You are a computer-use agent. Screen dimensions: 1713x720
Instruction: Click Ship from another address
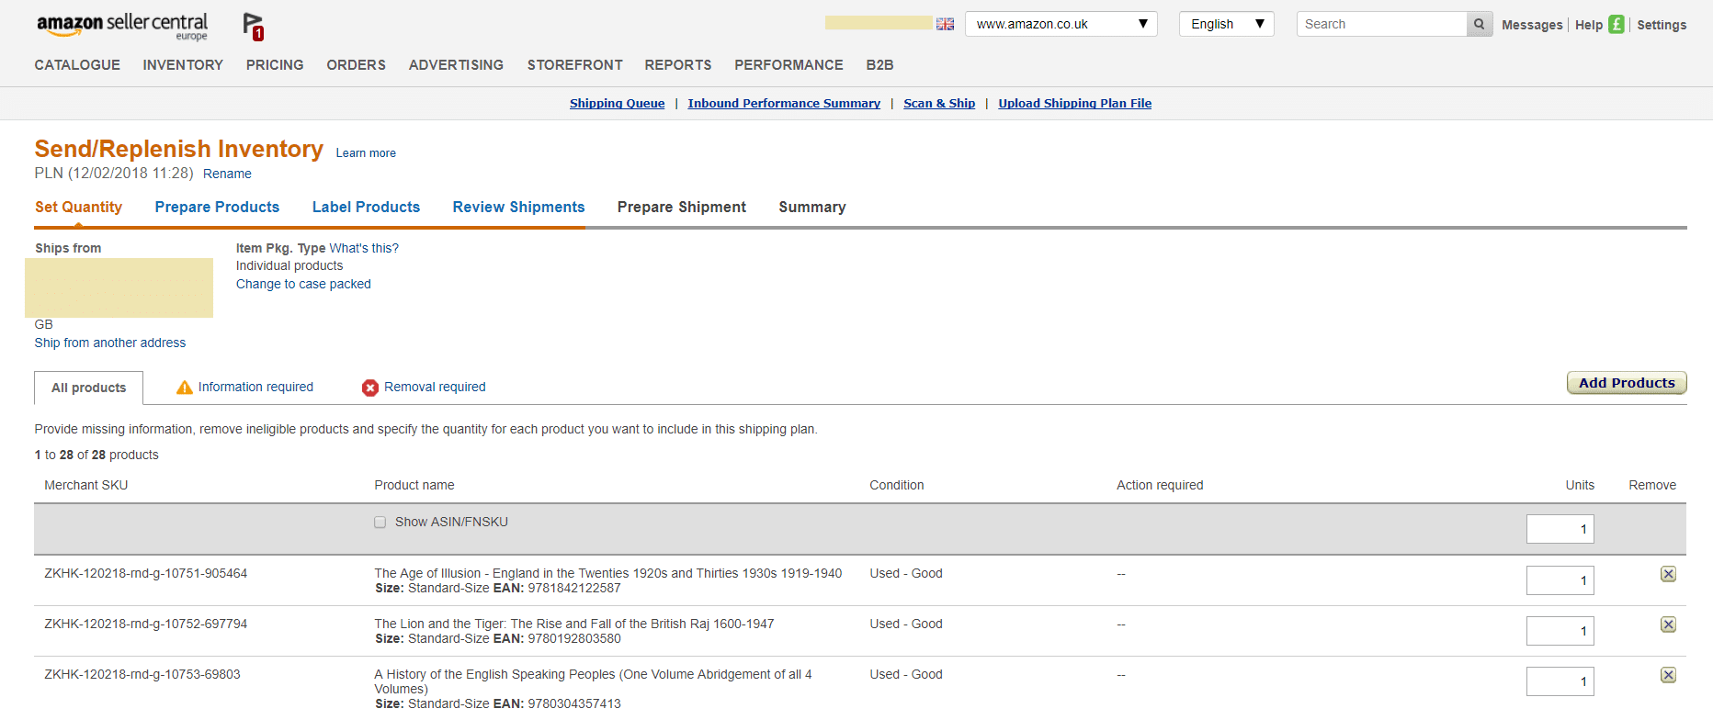[110, 343]
